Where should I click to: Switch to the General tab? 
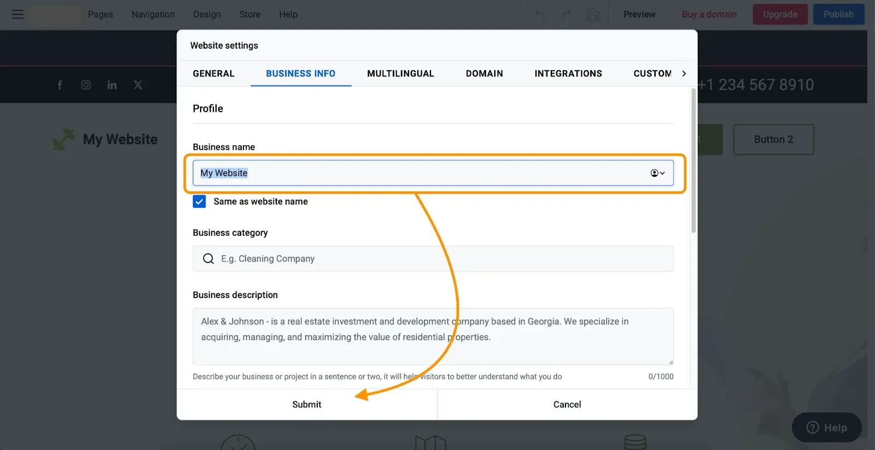click(213, 74)
